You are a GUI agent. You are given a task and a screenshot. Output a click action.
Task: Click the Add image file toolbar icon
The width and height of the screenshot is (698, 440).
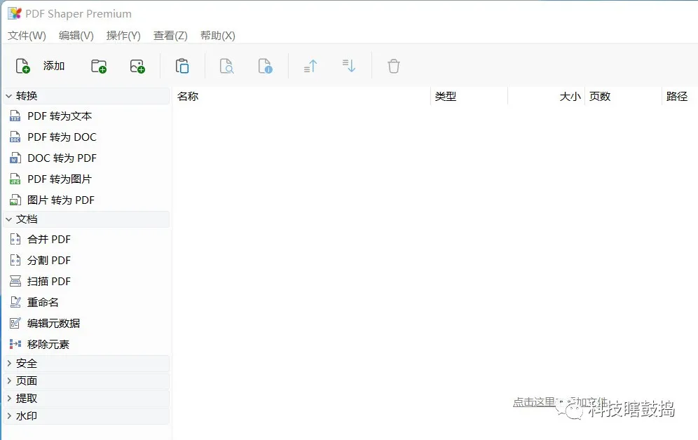coord(137,67)
